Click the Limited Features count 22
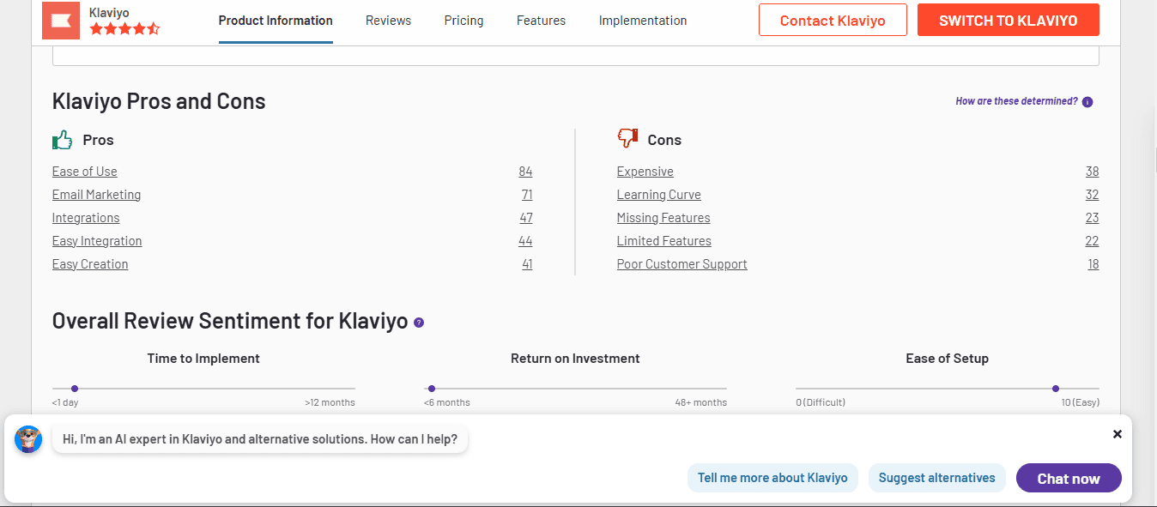This screenshot has height=507, width=1157. coord(1092,241)
